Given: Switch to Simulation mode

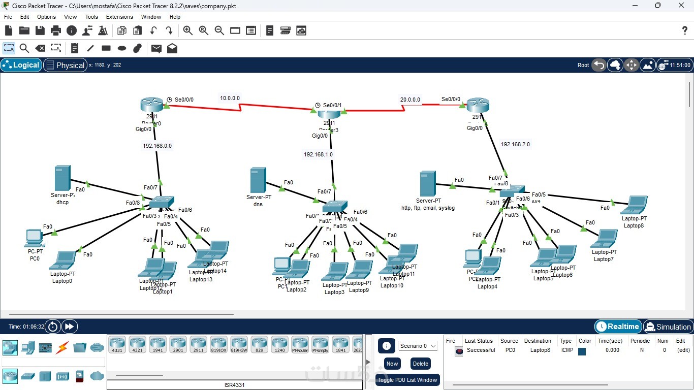Looking at the screenshot, I should (668, 327).
